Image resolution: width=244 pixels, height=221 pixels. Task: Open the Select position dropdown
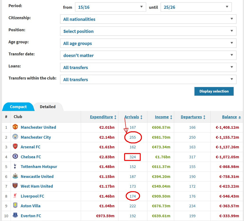pyautogui.click(x=148, y=31)
